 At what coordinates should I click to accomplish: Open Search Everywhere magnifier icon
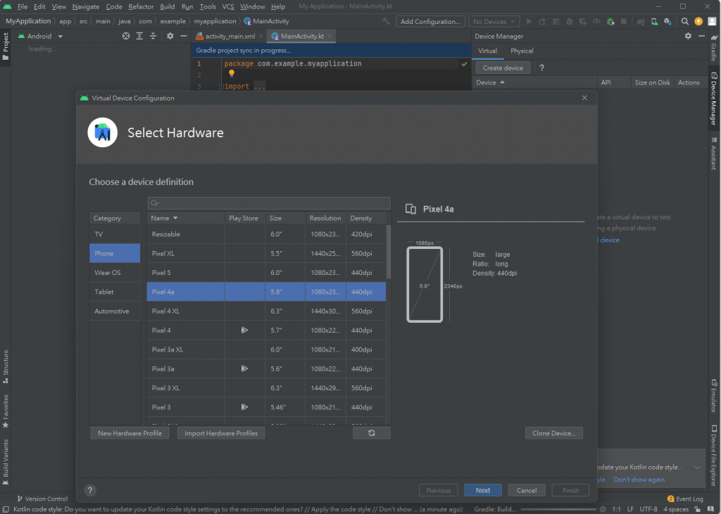pyautogui.click(x=684, y=22)
